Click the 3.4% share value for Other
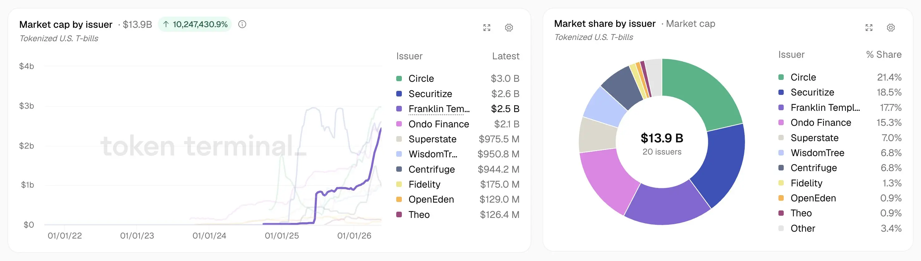 [891, 229]
